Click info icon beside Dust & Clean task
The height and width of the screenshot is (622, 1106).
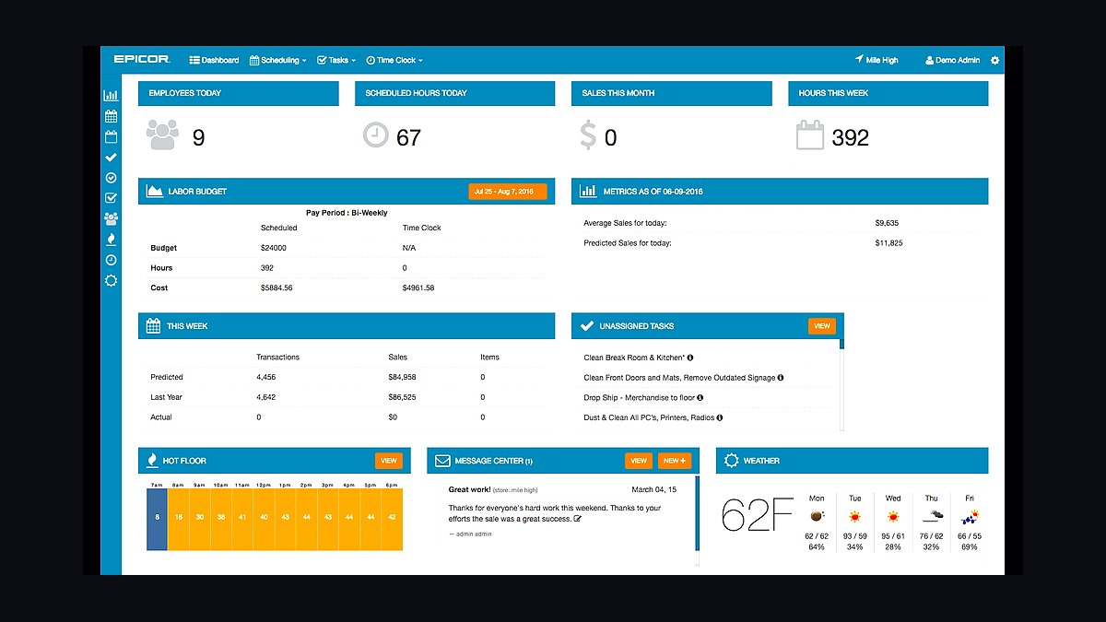[x=720, y=417]
